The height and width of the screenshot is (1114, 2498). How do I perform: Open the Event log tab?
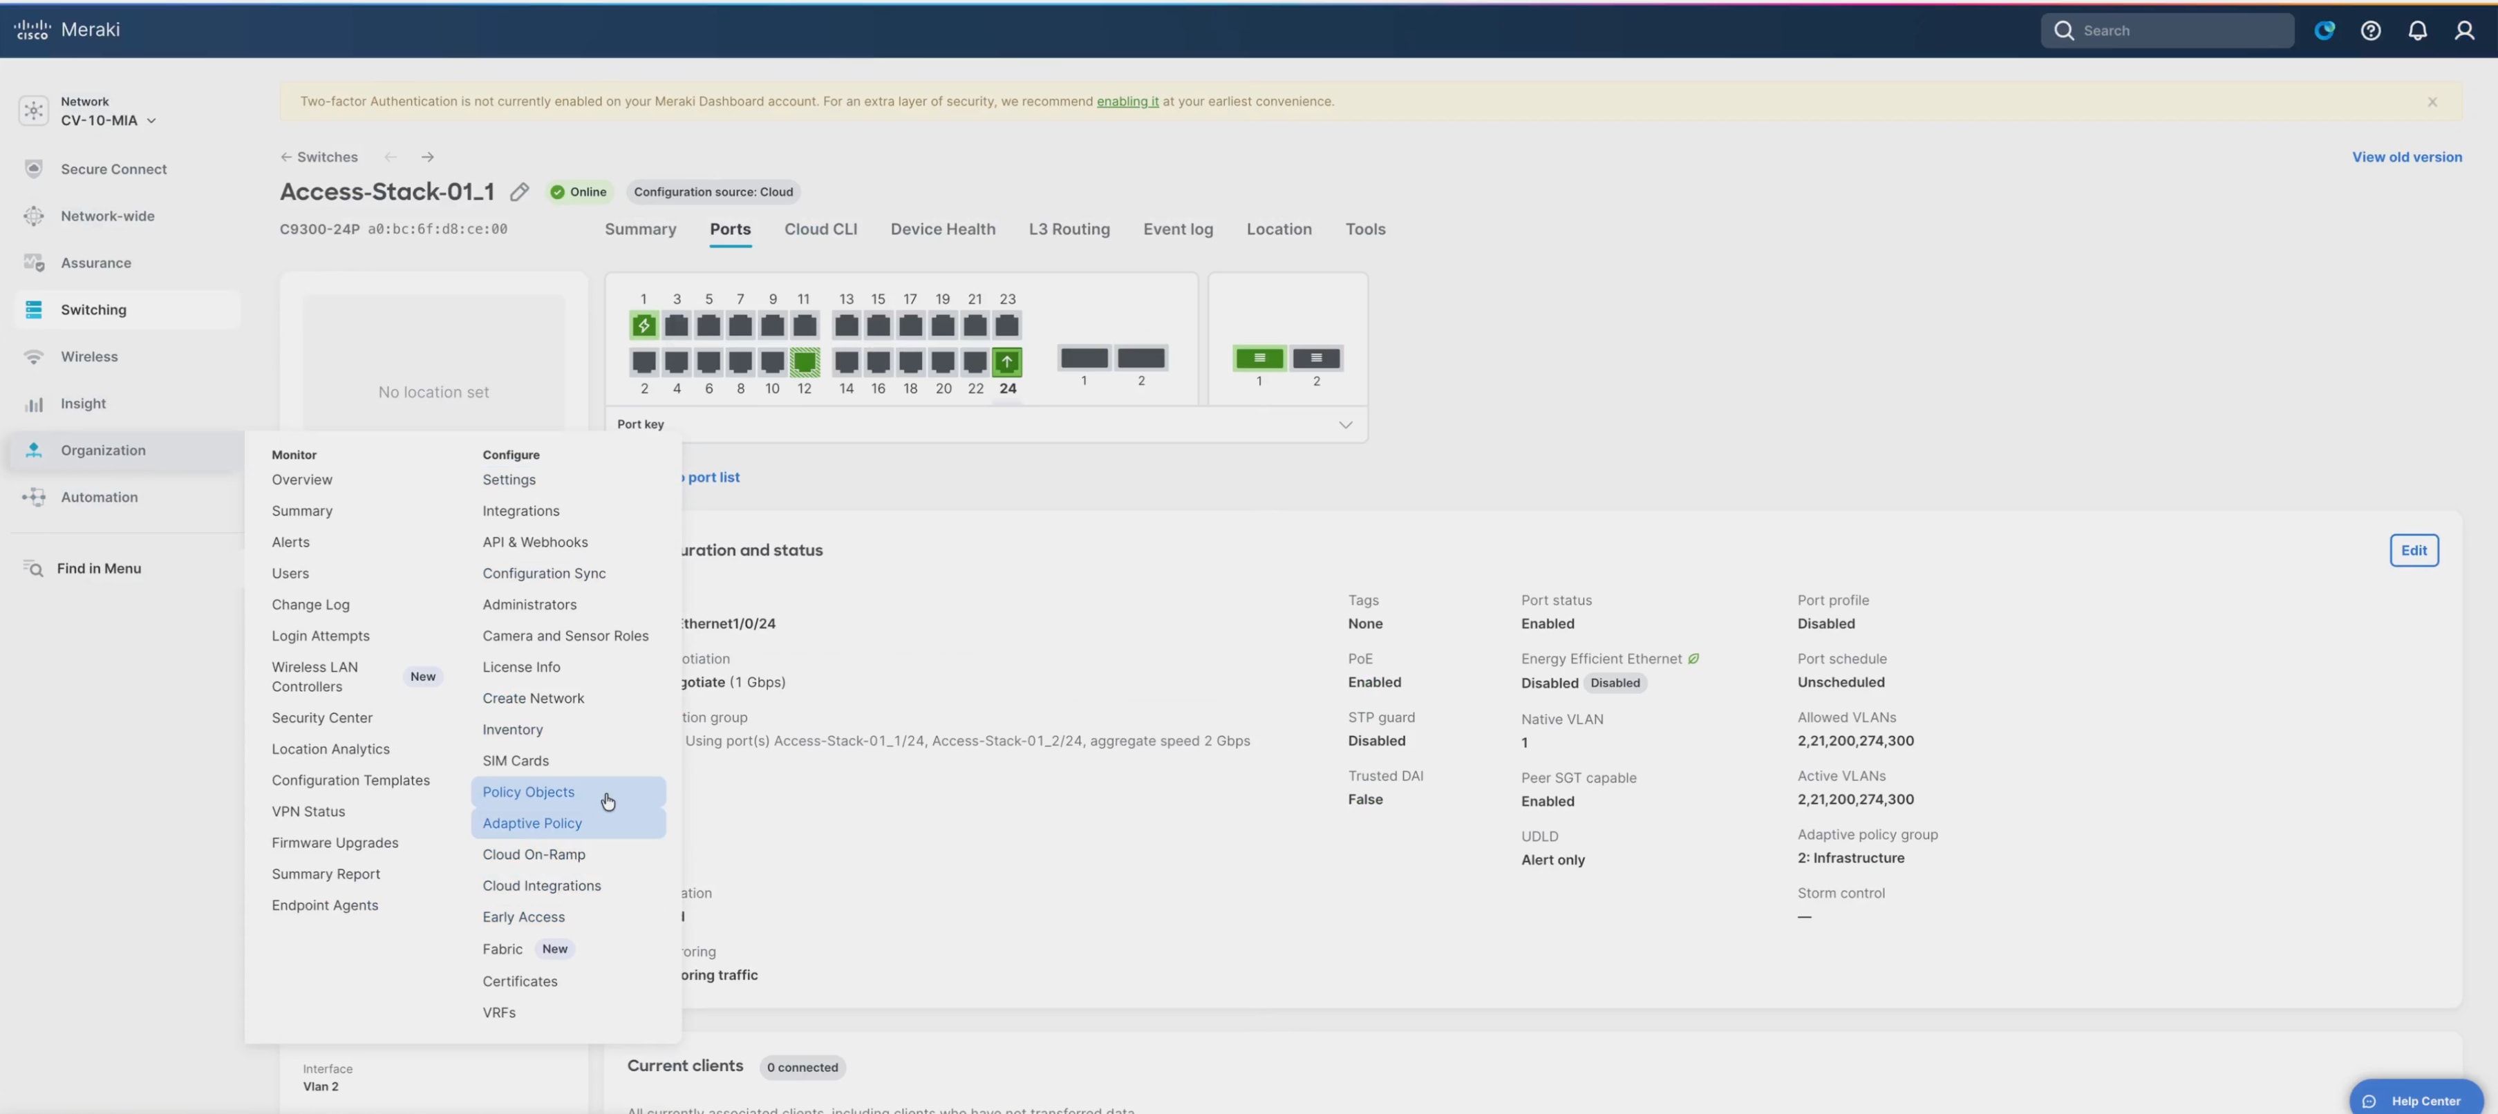[1177, 230]
